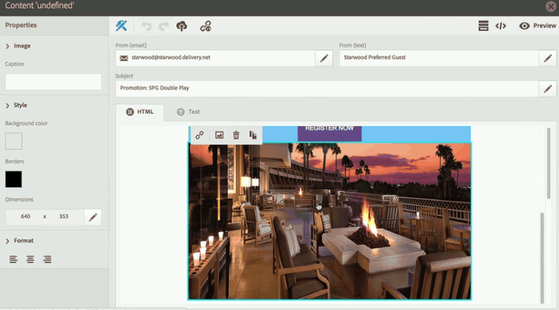This screenshot has height=310, width=559.
Task: Edit the Subject with pencil icon
Action: click(x=547, y=89)
